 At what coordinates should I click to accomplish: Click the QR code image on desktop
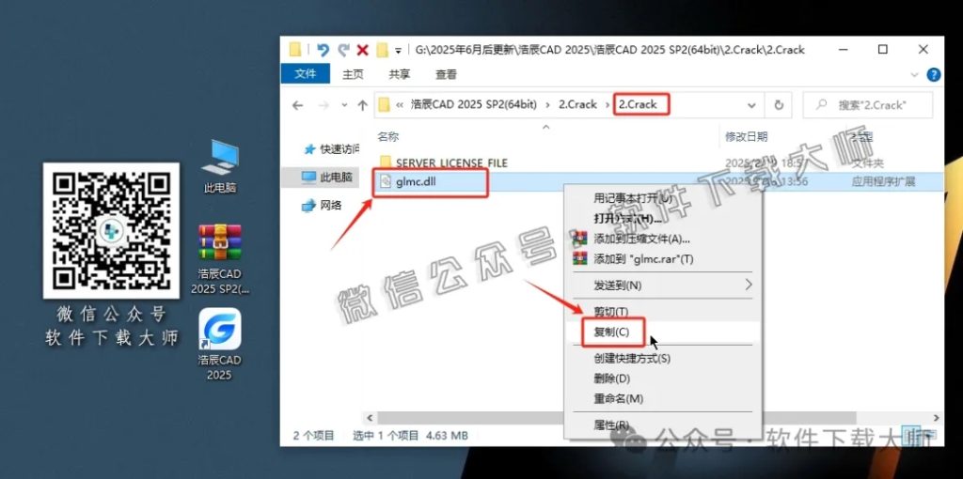click(111, 231)
